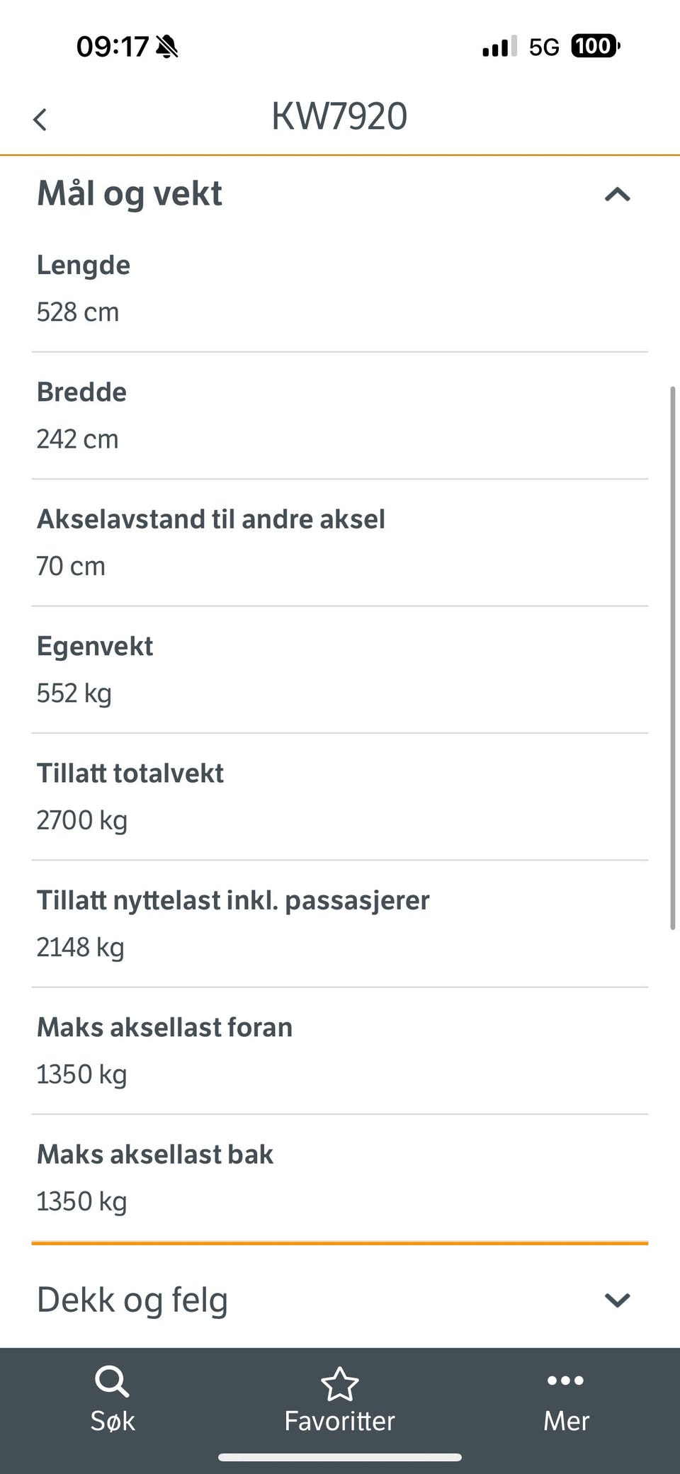Select the Egenvekt 552 kg row
The image size is (680, 1474).
pos(340,670)
